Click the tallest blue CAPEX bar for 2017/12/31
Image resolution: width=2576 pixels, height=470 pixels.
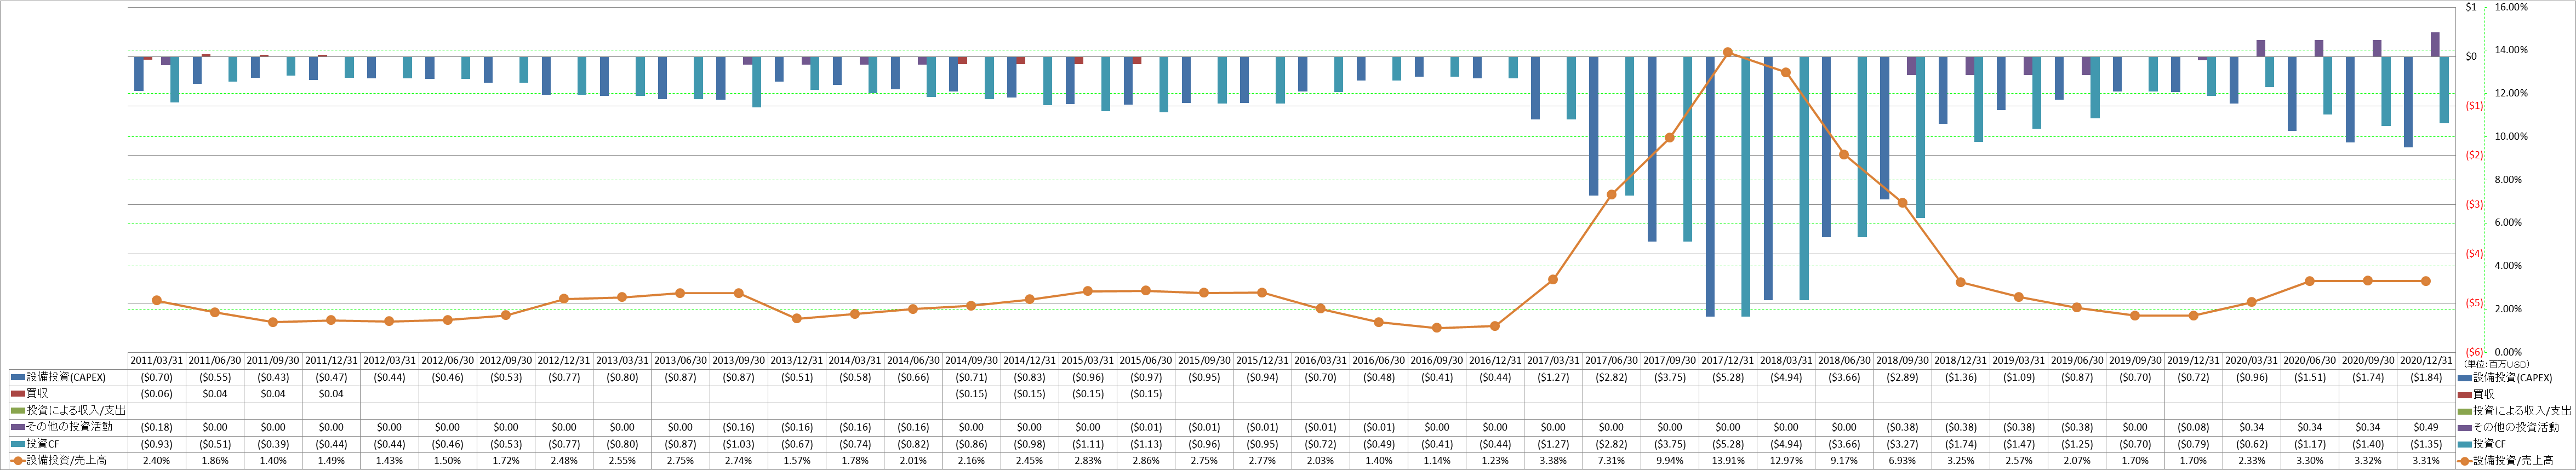1710,186
